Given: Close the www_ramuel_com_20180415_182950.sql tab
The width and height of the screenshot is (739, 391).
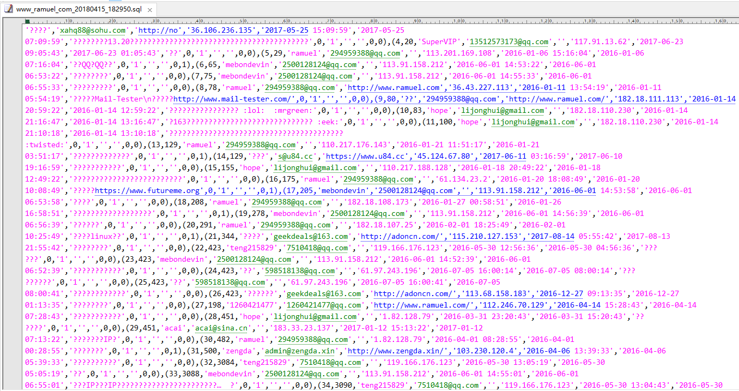Looking at the screenshot, I should pyautogui.click(x=150, y=10).
